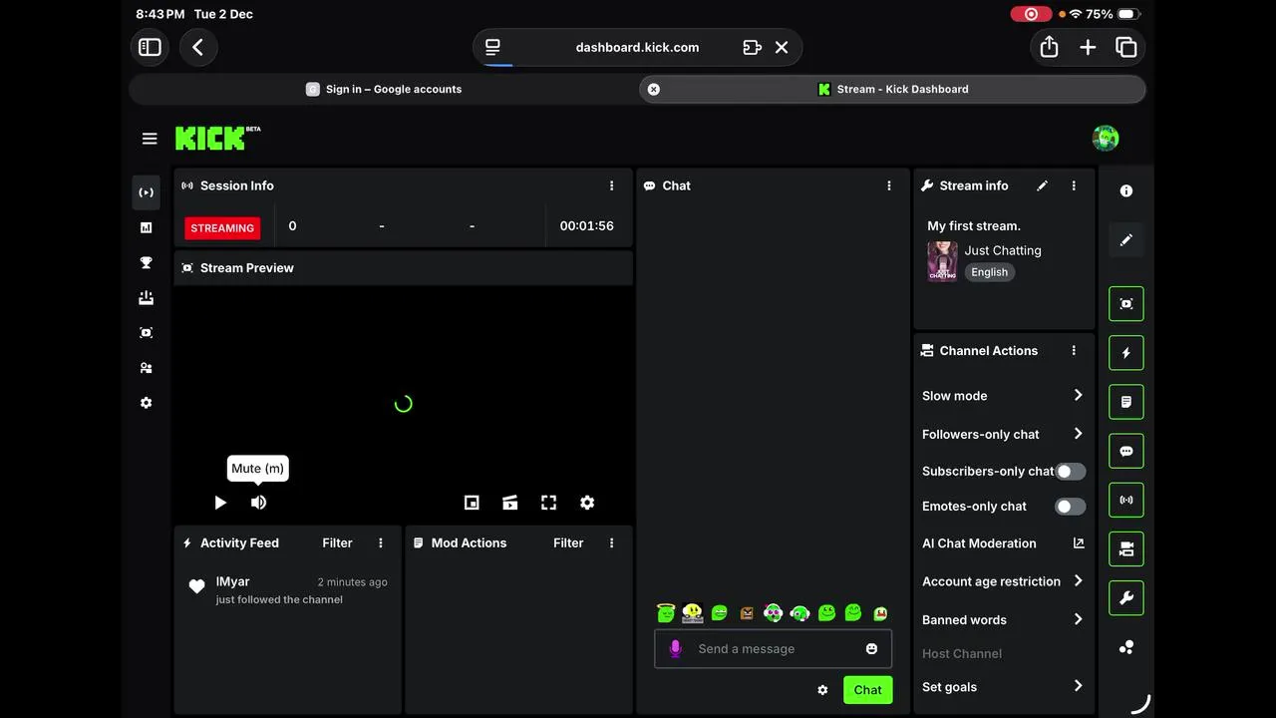1276x718 pixels.
Task: Toggle Stream info wrench widget in right rail
Action: [x=1126, y=597]
